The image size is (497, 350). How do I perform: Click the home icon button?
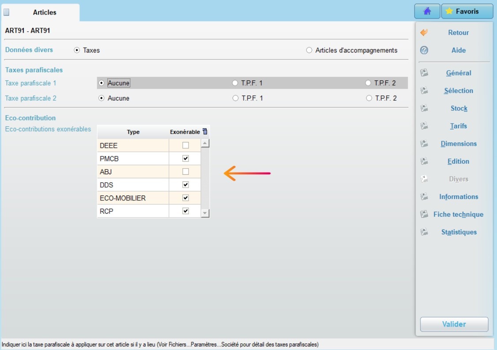pos(427,11)
